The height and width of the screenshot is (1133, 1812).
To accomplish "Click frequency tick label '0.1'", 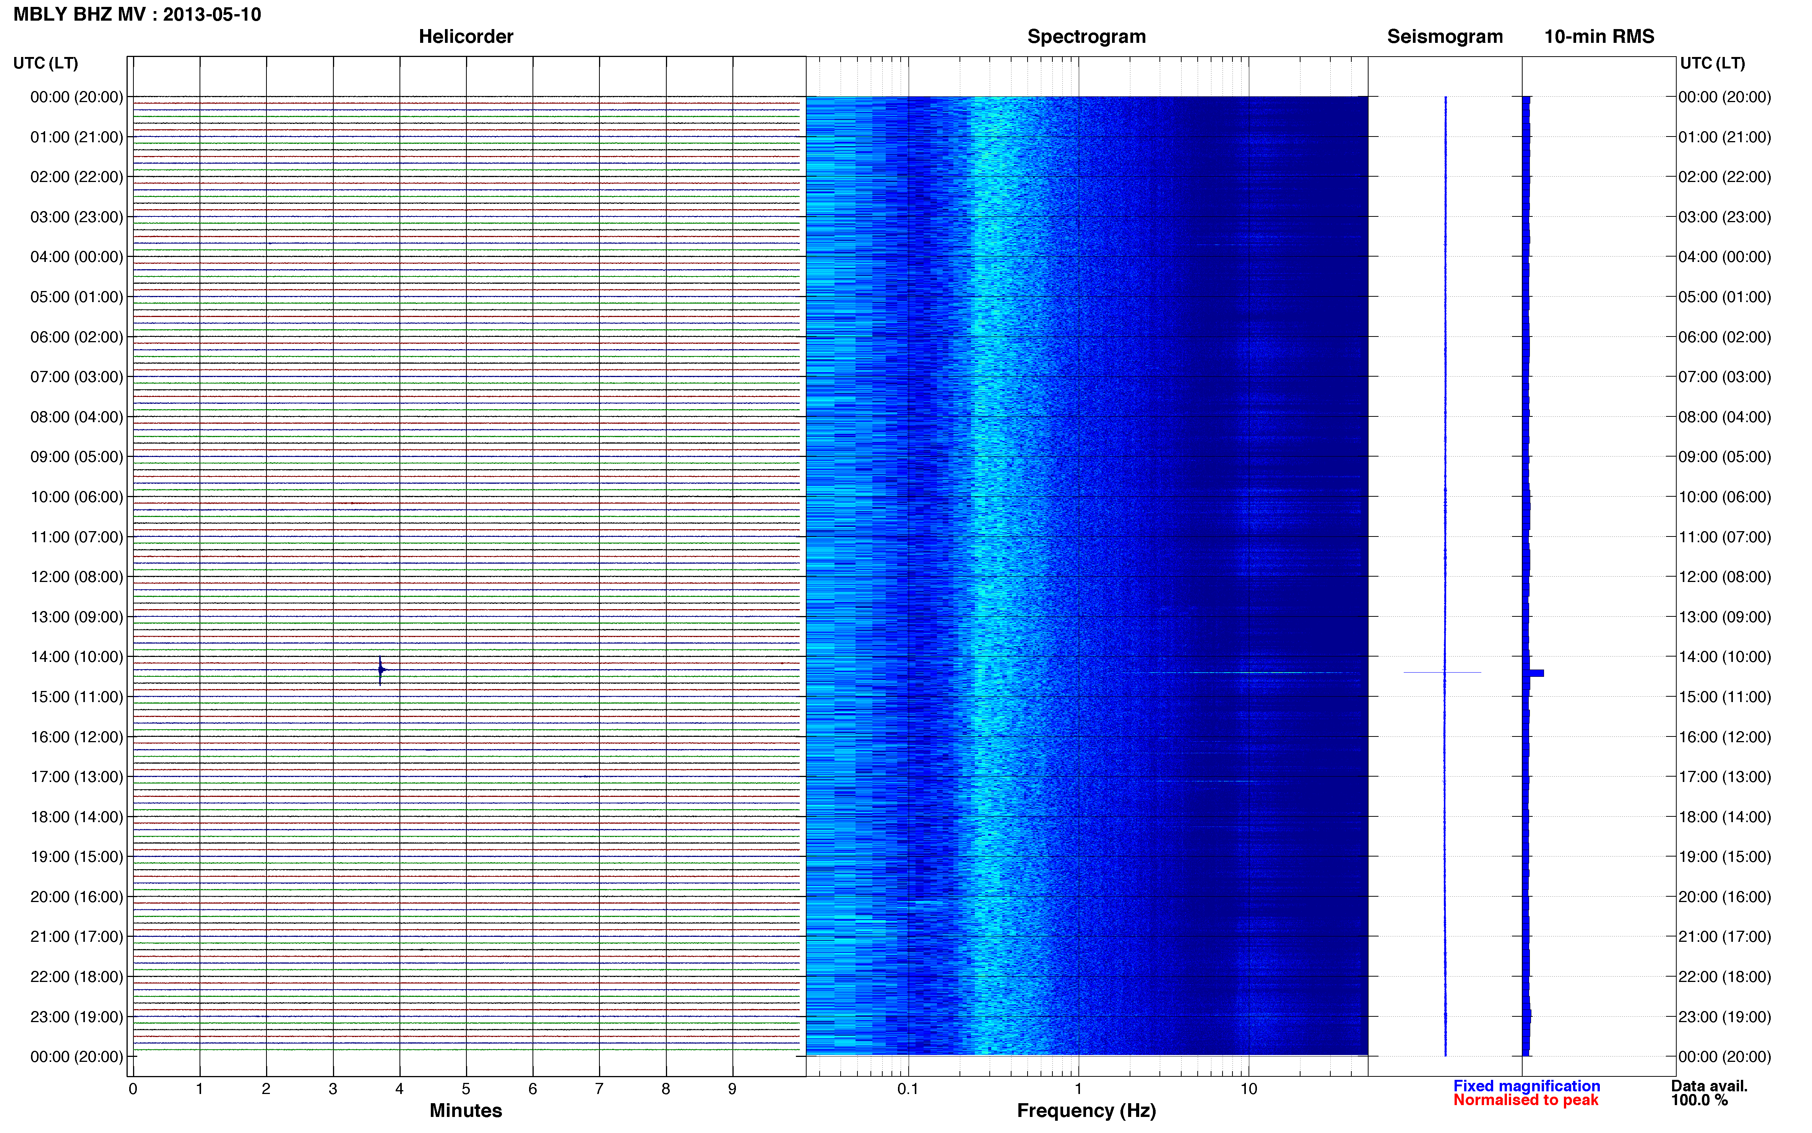I will 908,1089.
